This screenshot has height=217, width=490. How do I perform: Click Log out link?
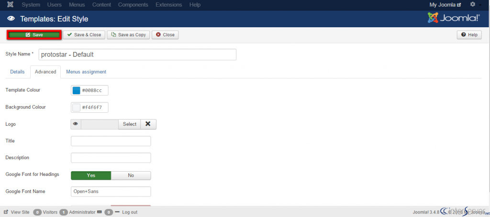pos(129,212)
